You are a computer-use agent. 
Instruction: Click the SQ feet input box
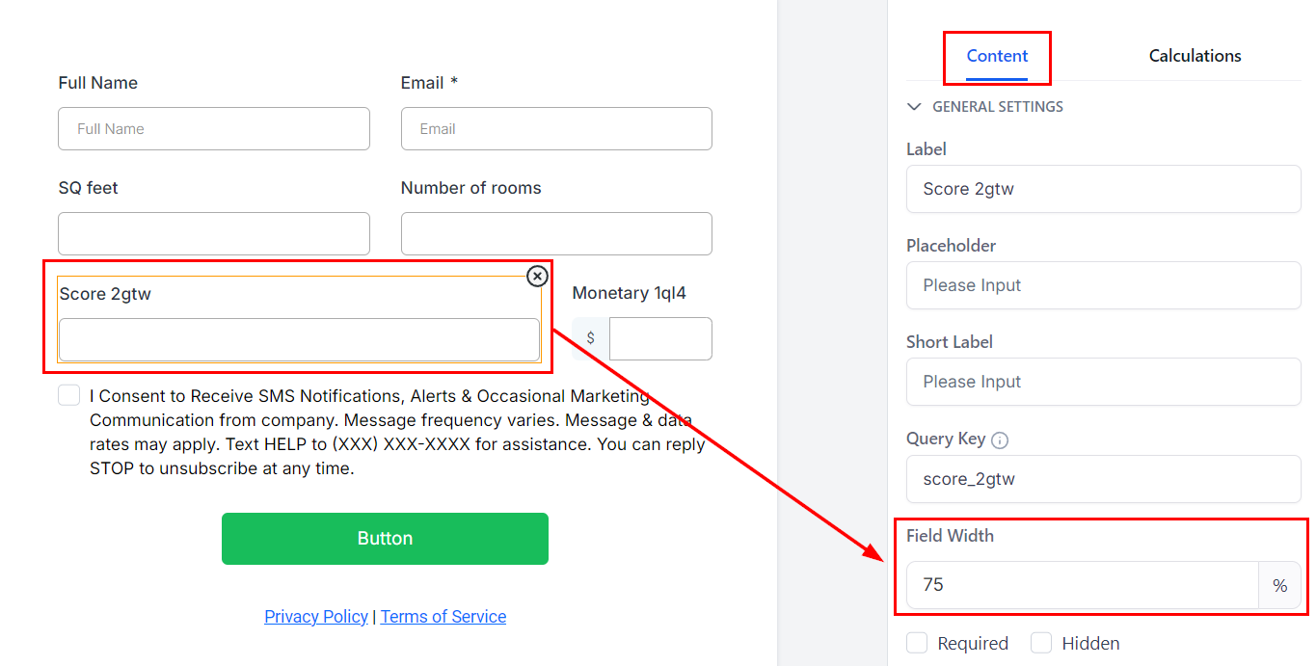click(214, 234)
